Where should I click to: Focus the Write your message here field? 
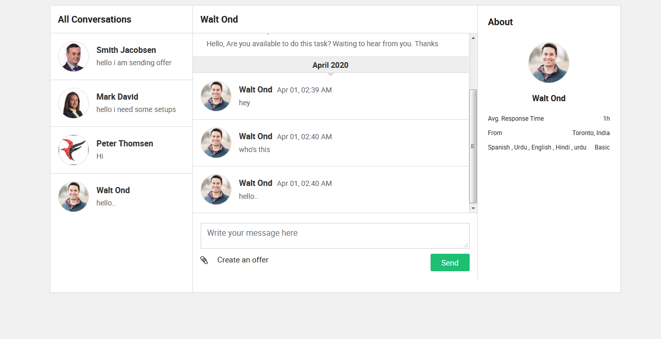coord(334,235)
